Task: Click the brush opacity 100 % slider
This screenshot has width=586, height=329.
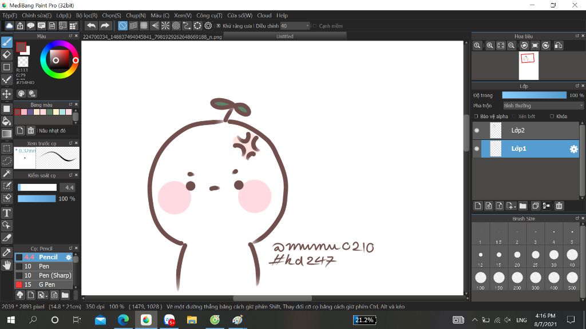Action: coord(37,198)
